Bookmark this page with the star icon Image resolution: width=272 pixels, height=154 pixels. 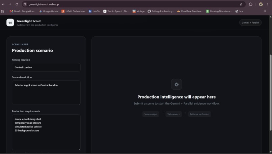point(241,4)
